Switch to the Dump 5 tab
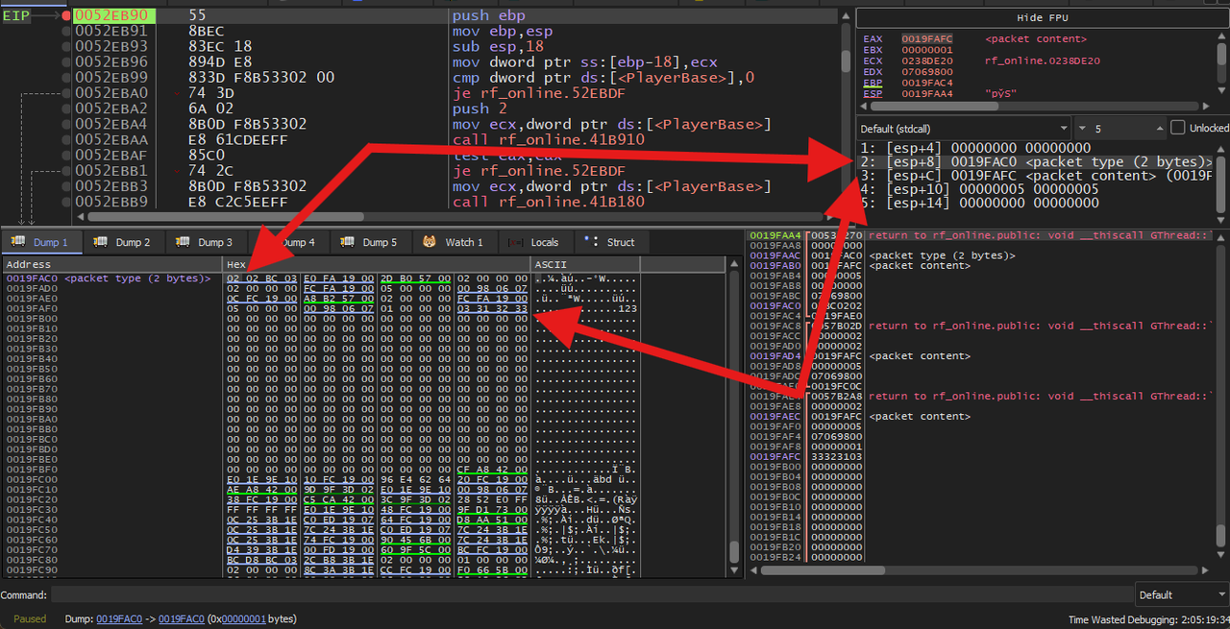 [371, 242]
